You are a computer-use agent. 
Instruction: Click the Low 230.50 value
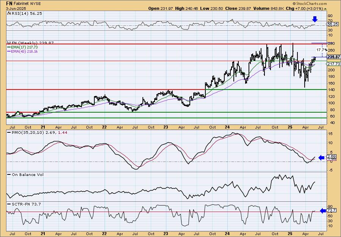tap(211, 8)
